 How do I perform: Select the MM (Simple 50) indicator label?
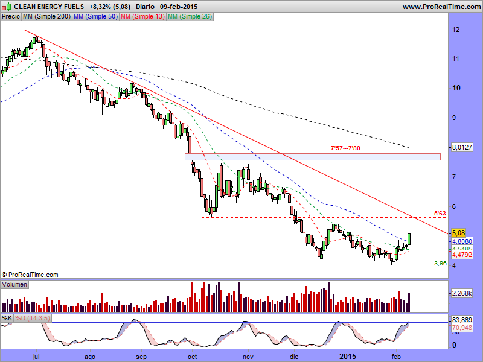pyautogui.click(x=96, y=17)
